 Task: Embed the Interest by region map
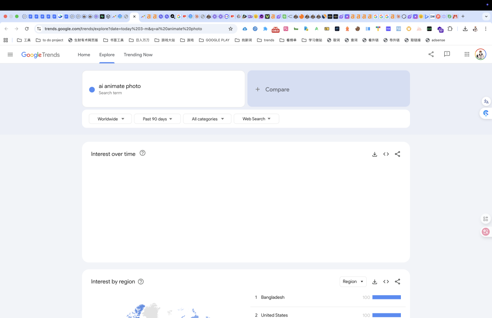[386, 282]
